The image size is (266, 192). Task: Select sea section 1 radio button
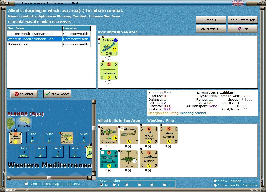(152, 185)
